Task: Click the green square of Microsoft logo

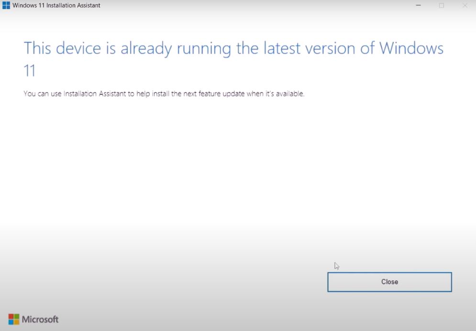Action: tap(17, 316)
